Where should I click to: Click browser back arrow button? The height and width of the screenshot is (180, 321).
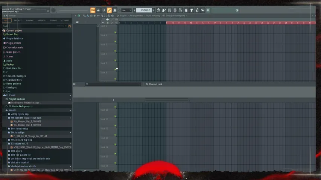tap(7, 16)
